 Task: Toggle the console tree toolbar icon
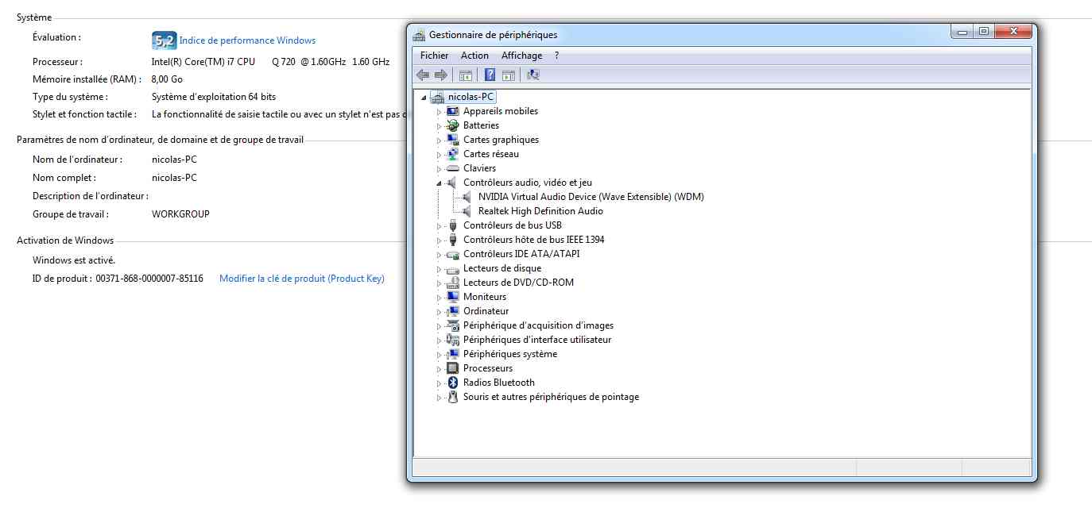[466, 75]
